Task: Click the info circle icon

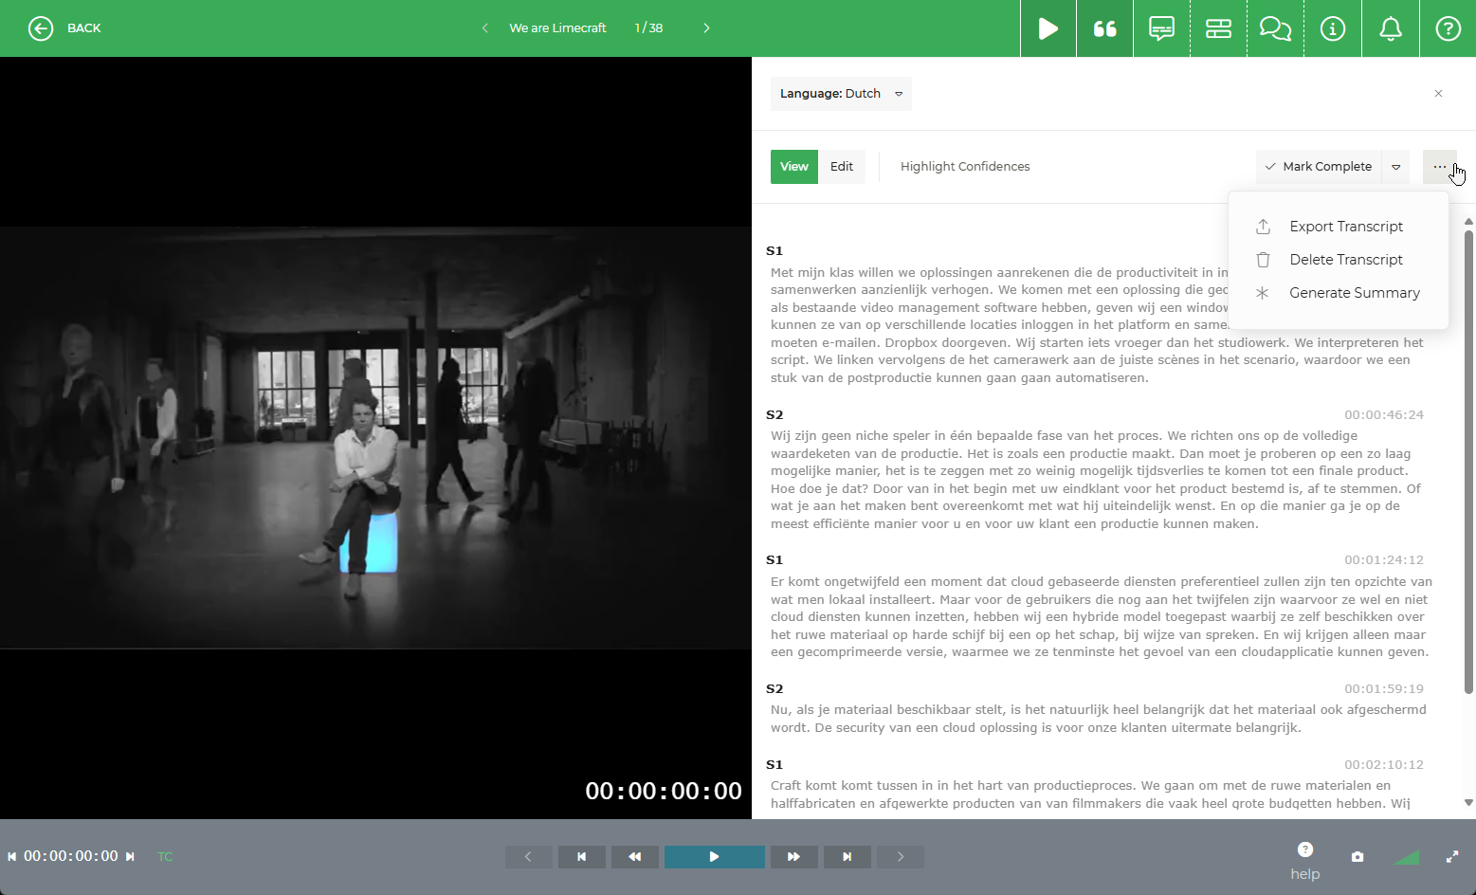Action: pos(1333,28)
